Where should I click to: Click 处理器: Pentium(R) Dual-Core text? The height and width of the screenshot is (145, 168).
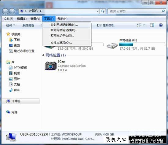pos(73,139)
